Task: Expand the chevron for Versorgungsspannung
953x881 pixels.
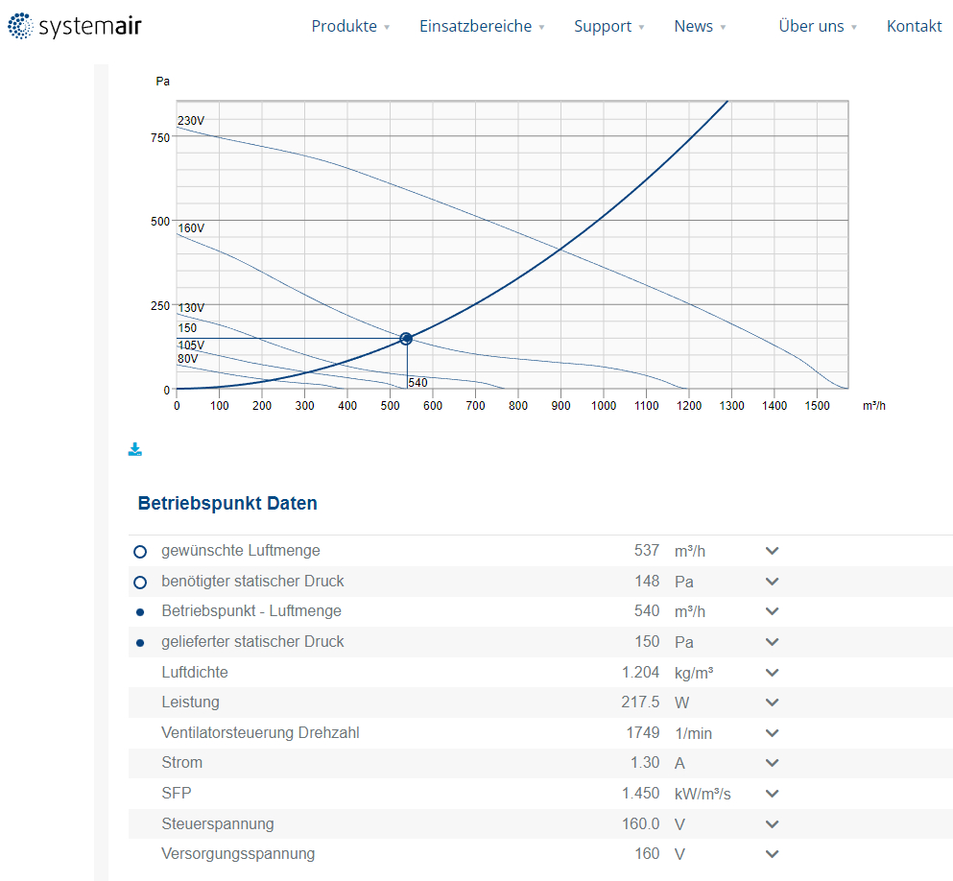Action: coord(772,854)
